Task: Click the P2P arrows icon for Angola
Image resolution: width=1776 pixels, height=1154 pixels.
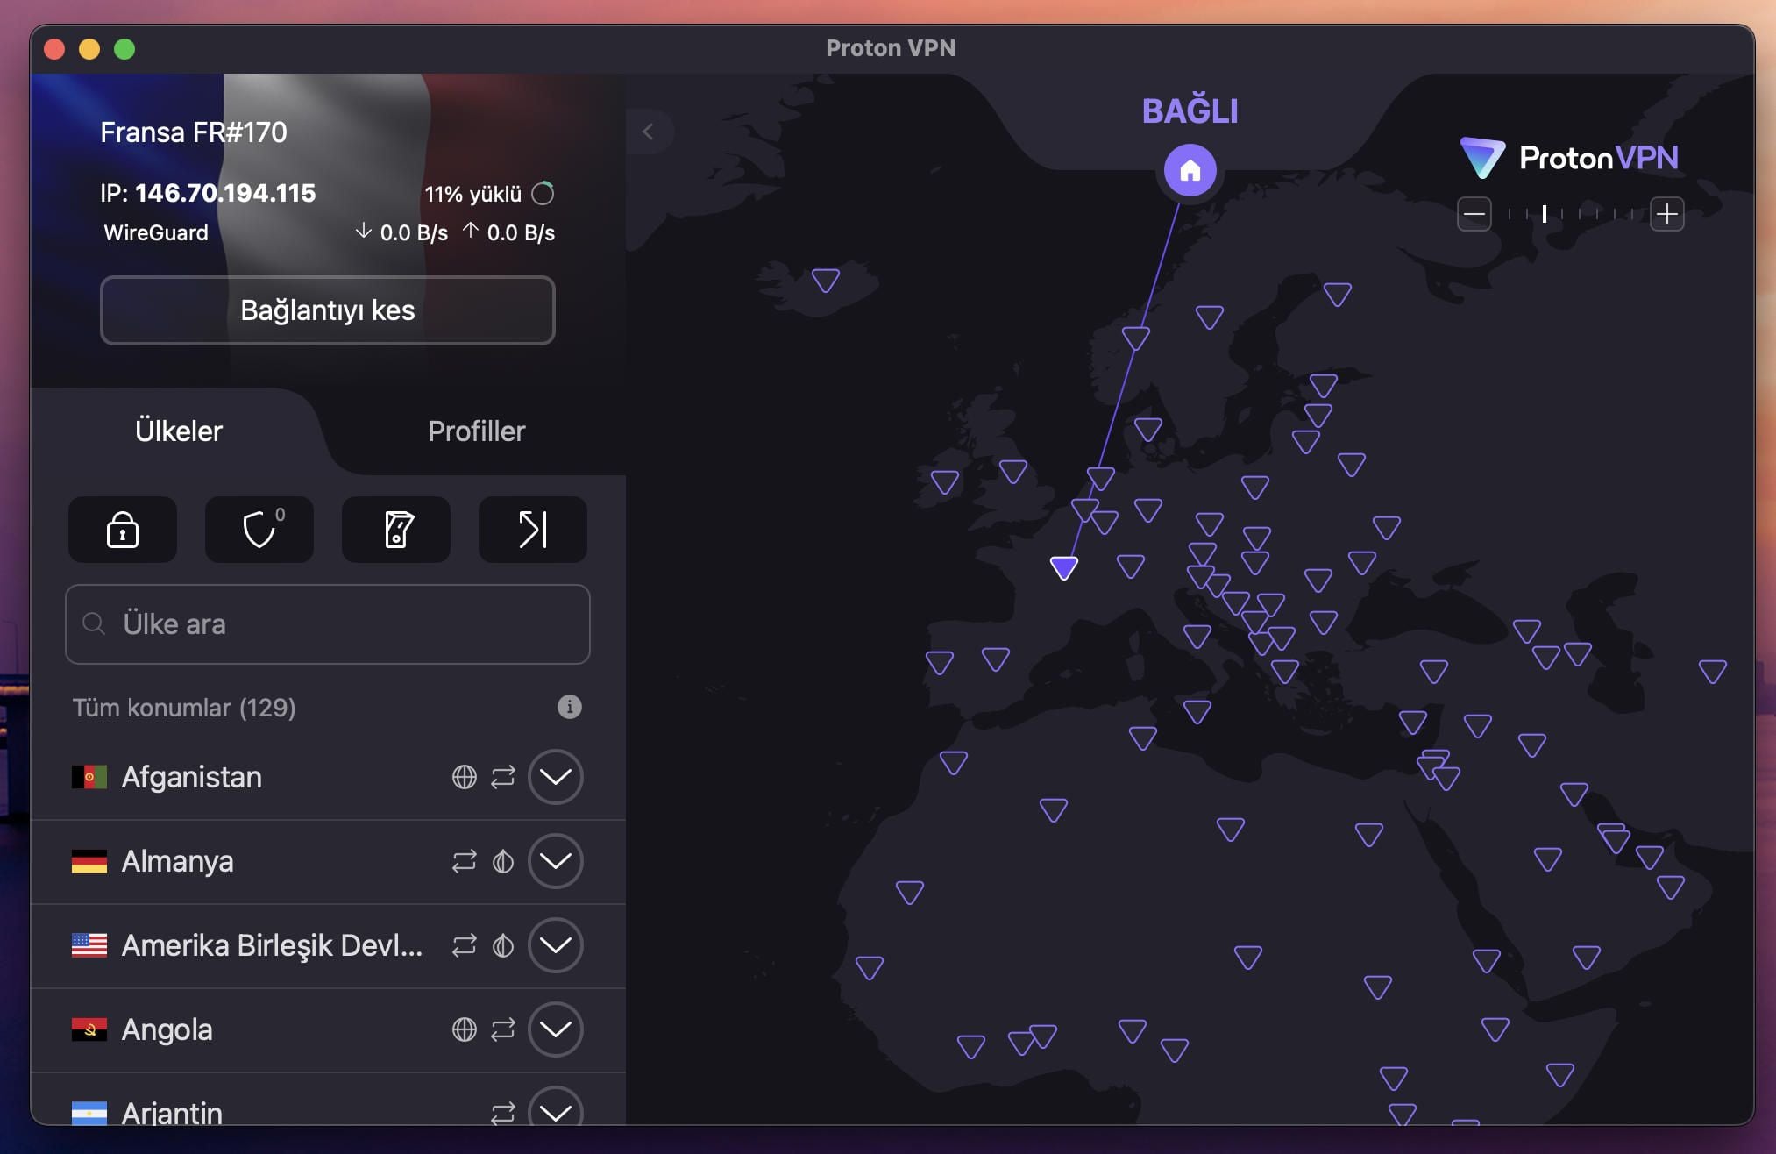Action: tap(504, 1030)
